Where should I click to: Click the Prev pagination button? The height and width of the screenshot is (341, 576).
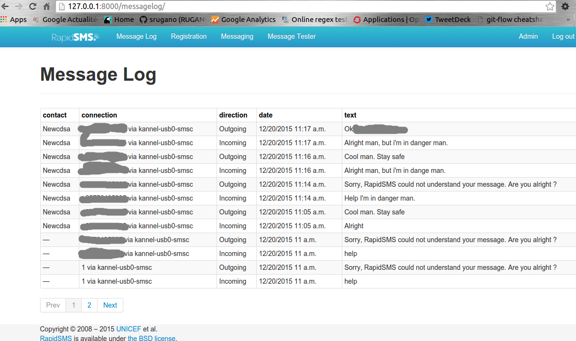53,305
